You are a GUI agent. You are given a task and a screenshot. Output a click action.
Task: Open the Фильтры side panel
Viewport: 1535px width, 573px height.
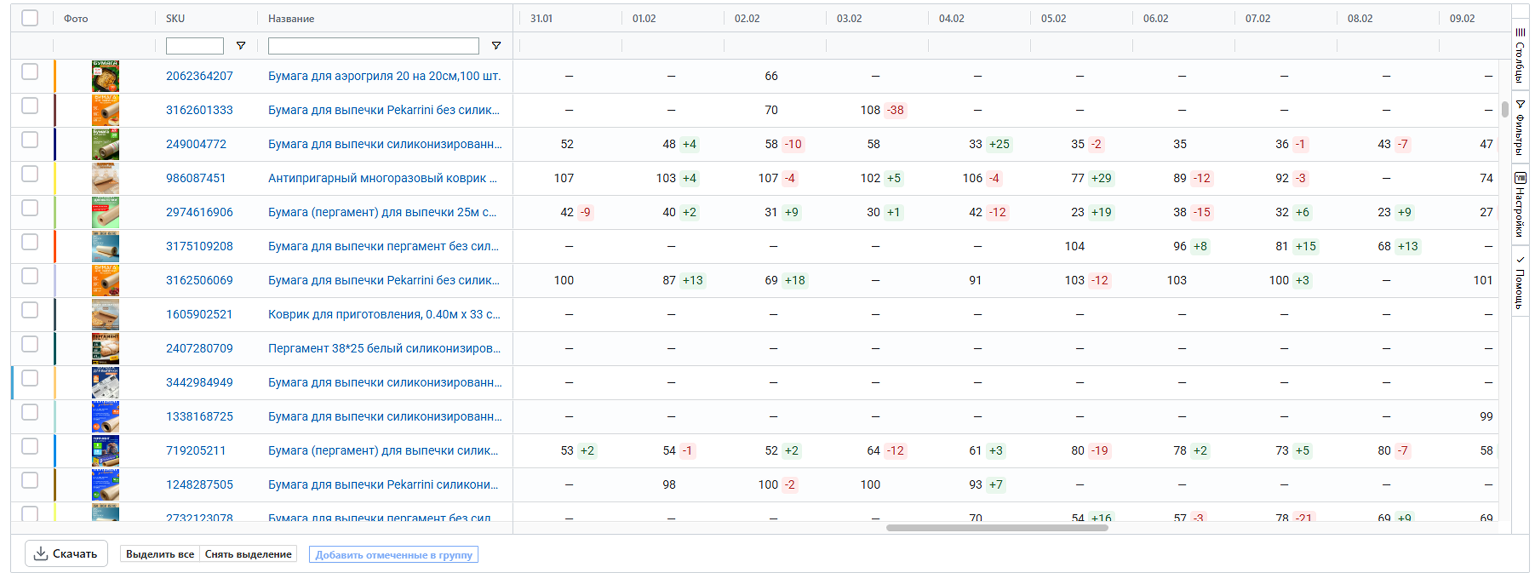coord(1520,127)
